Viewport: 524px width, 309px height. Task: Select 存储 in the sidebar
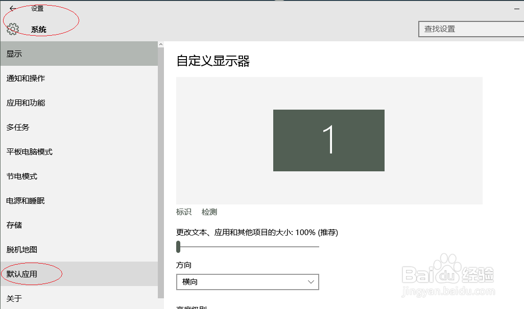tap(79, 225)
